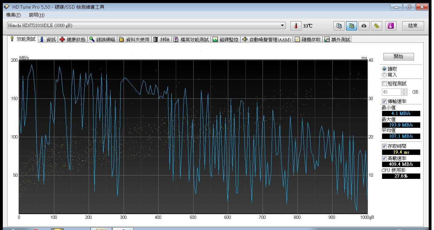Click the 4.1 MB/s minimum value
434x230 pixels.
pos(401,113)
